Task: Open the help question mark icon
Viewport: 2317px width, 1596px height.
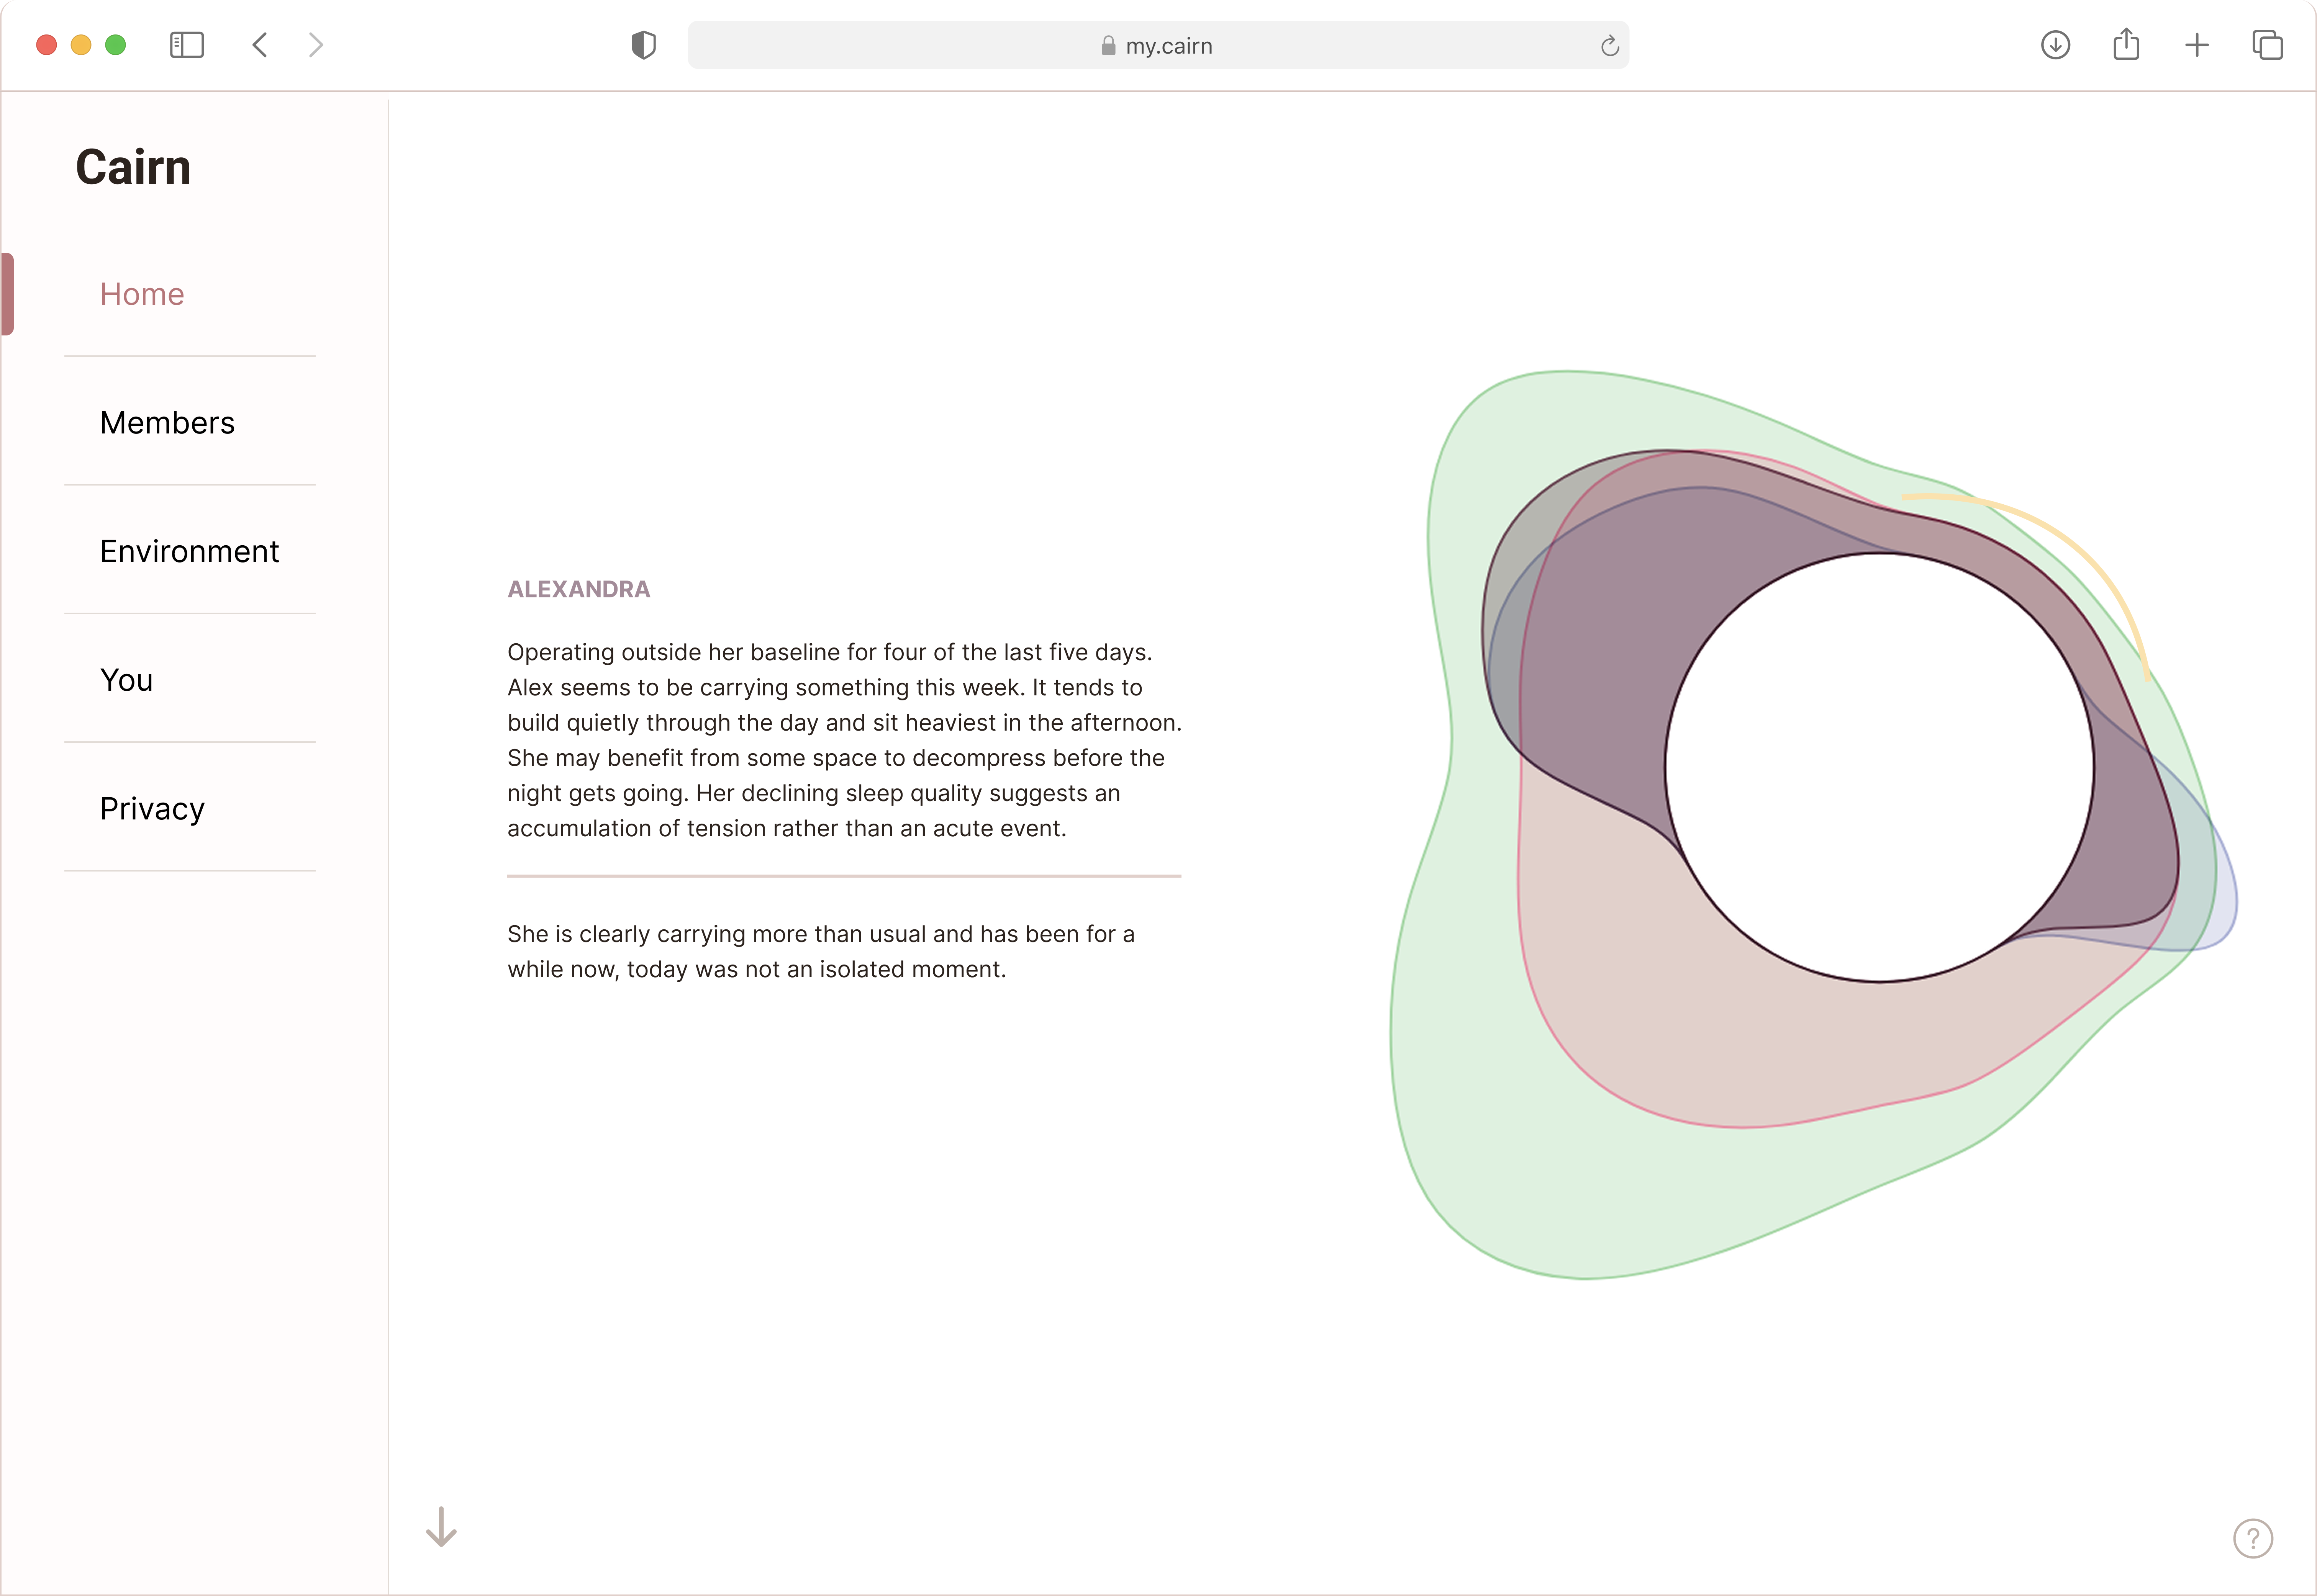Action: tap(2253, 1538)
